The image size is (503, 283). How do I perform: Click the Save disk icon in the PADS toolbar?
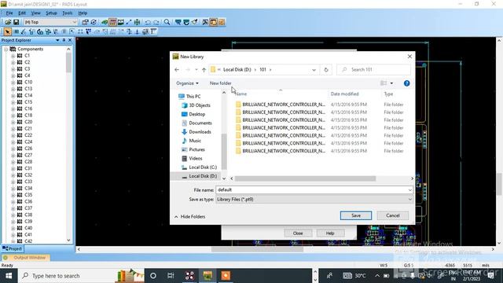pyautogui.click(x=16, y=22)
